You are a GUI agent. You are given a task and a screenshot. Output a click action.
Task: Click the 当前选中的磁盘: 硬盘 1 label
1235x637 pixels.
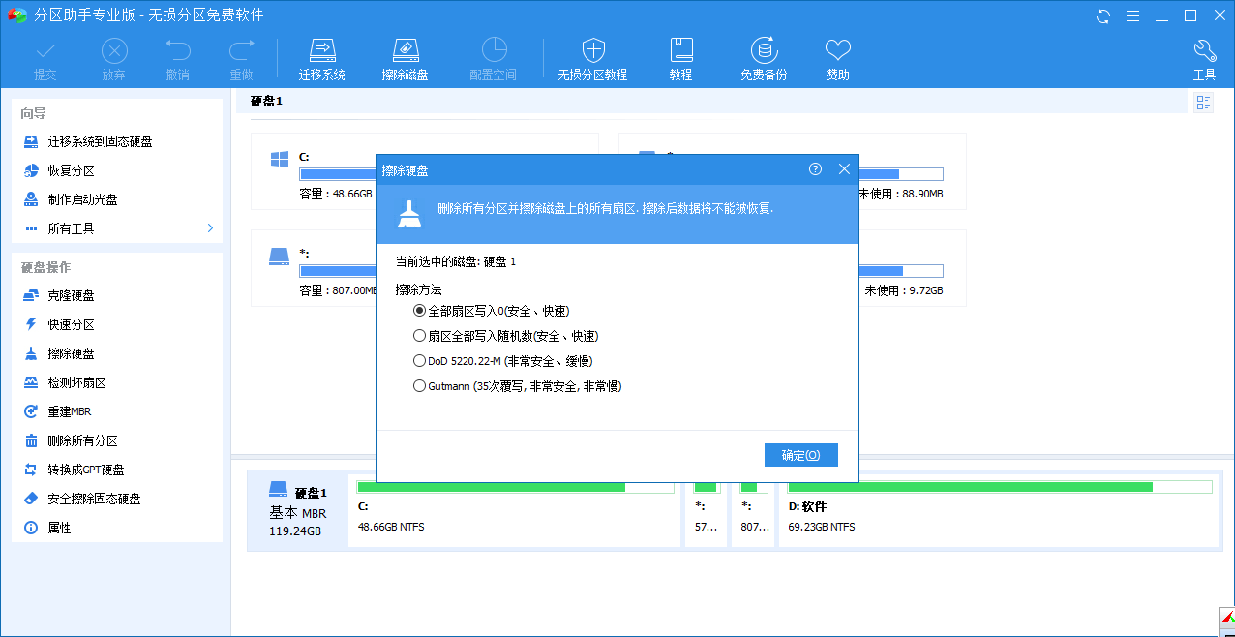(455, 261)
